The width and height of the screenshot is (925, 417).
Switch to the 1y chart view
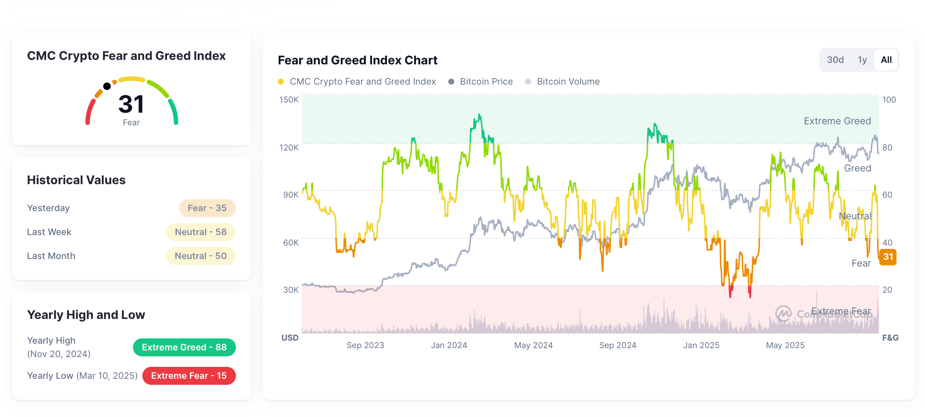862,60
